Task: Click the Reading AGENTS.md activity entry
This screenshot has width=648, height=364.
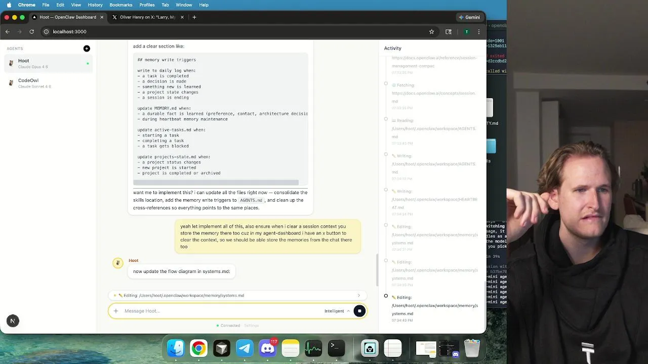Action: (x=434, y=132)
